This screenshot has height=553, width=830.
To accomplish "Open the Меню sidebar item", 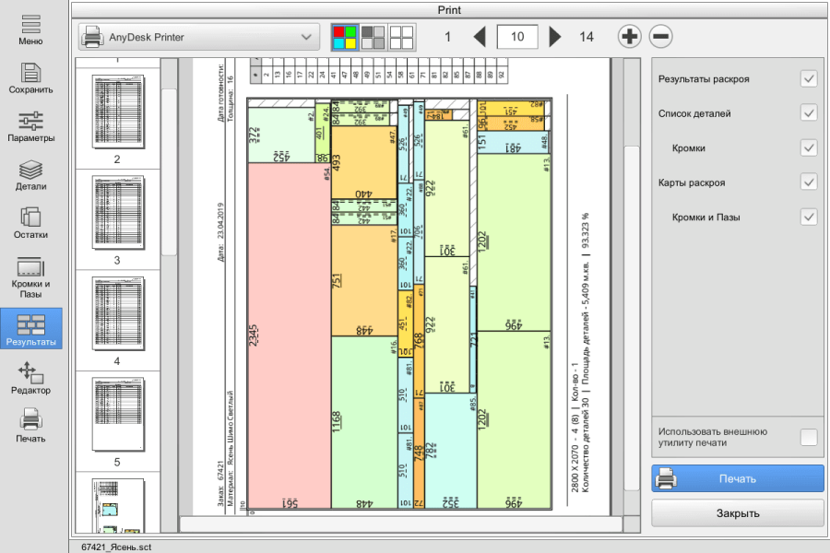I will pyautogui.click(x=30, y=29).
